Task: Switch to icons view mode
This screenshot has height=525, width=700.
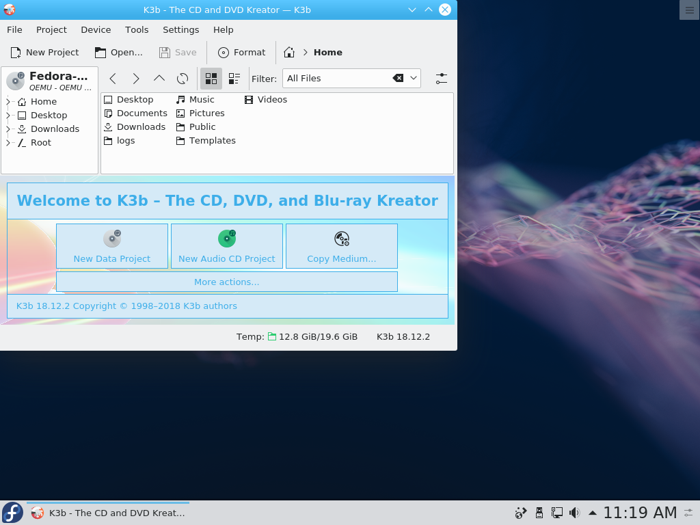Action: click(211, 79)
